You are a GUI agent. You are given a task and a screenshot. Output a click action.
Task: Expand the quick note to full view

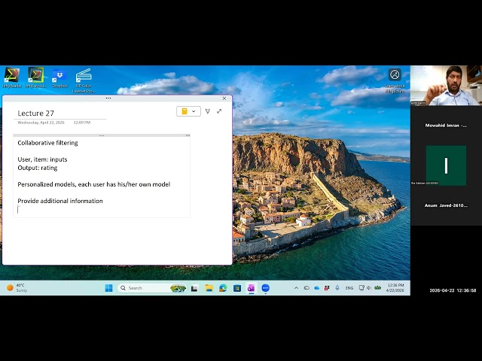[219, 111]
